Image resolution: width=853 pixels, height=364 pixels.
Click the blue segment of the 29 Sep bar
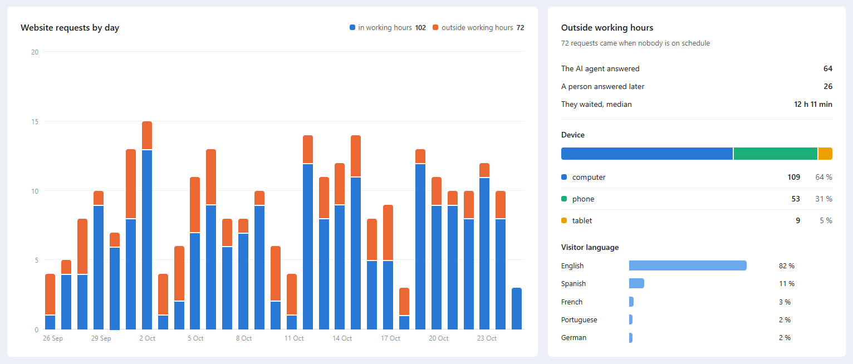tap(99, 268)
